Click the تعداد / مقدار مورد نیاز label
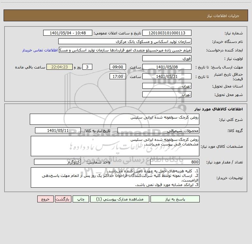 tap(225, 162)
